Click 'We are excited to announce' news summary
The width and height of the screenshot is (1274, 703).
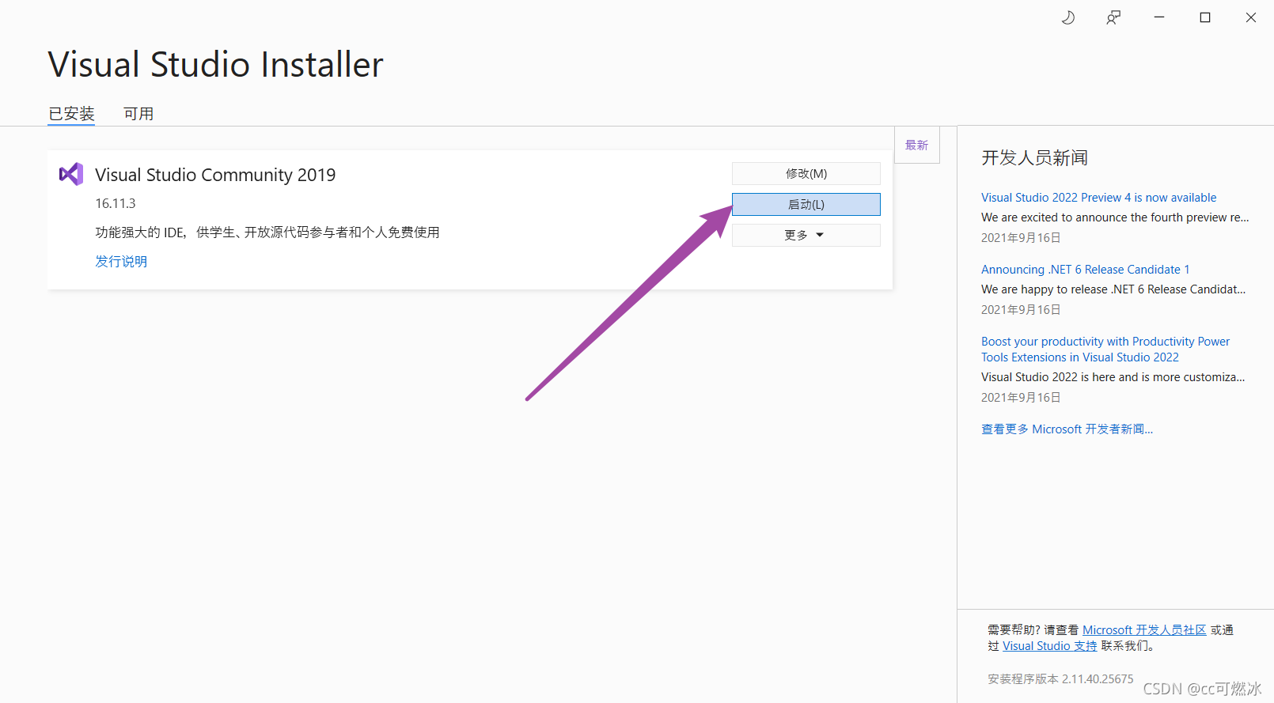click(1115, 217)
